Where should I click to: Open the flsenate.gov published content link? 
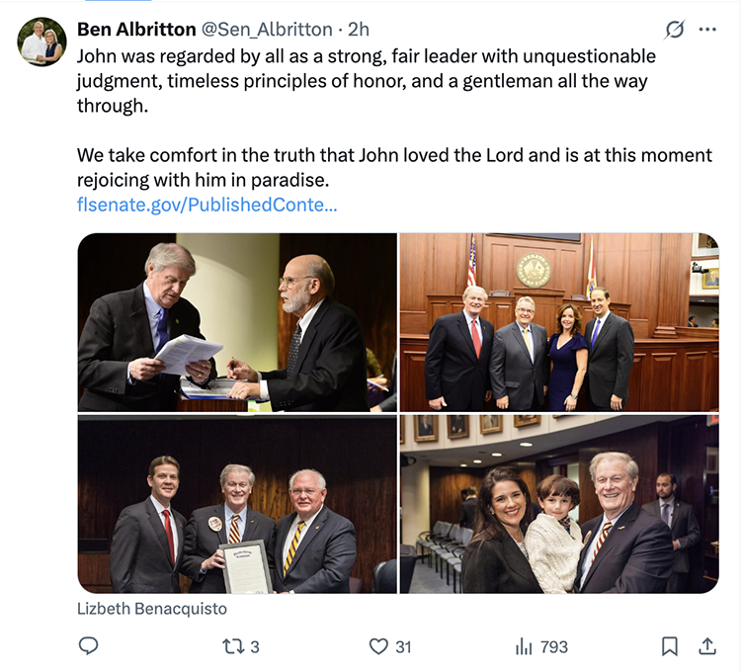[206, 206]
